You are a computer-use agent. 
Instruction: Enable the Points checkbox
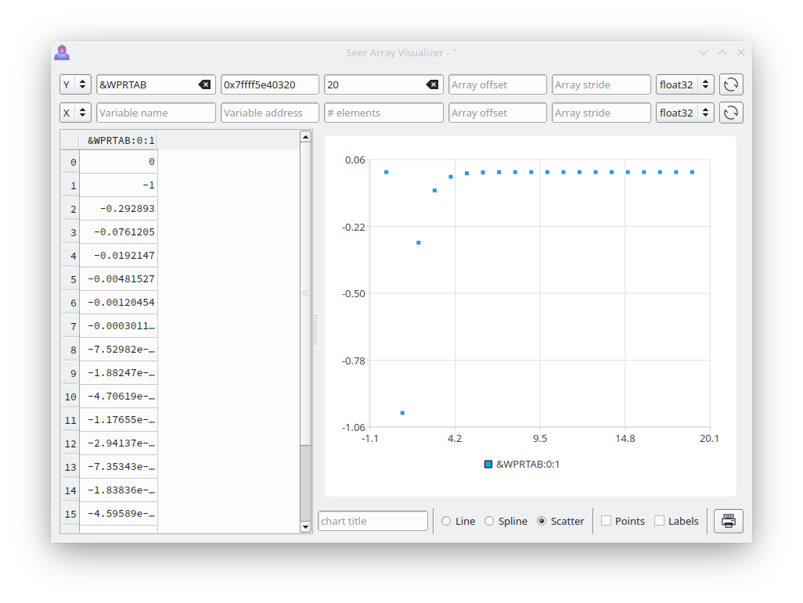(623, 521)
